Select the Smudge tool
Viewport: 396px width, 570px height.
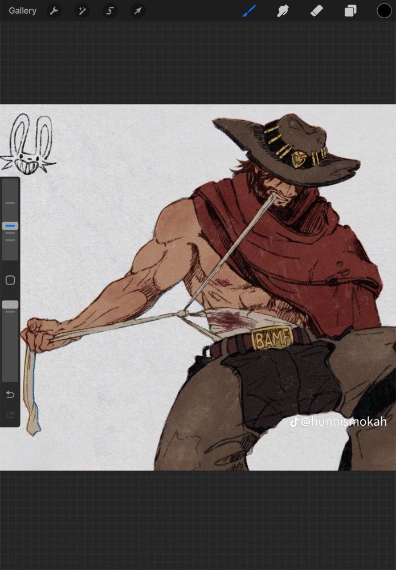pyautogui.click(x=282, y=11)
